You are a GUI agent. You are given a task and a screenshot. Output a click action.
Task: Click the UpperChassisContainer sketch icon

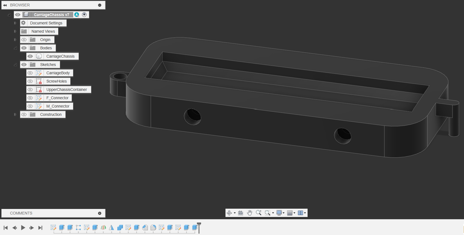tap(39, 90)
